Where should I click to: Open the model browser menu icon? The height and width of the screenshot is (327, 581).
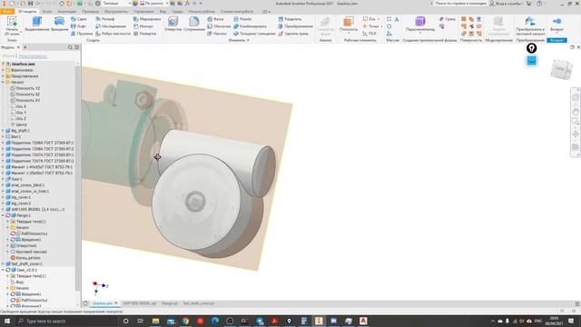click(76, 47)
